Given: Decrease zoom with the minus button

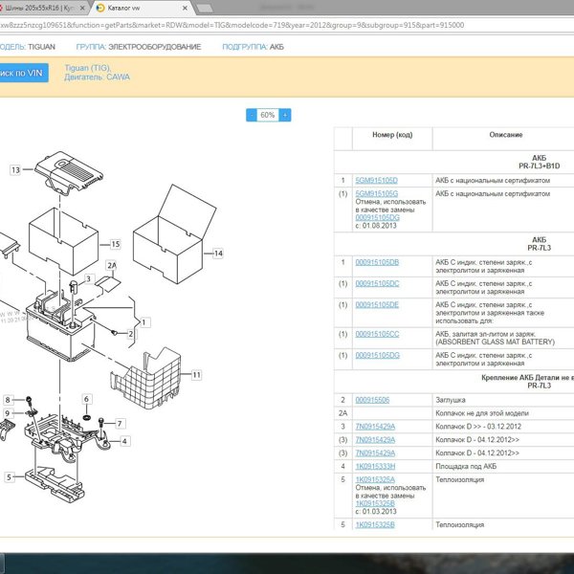Looking at the screenshot, I should tap(252, 115).
